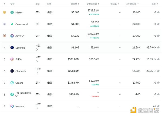The width and height of the screenshot is (162, 116).
Task: Click the Aave V1 ghost logo
Action: pos(12,36)
